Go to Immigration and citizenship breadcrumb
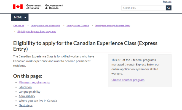 [45, 26]
